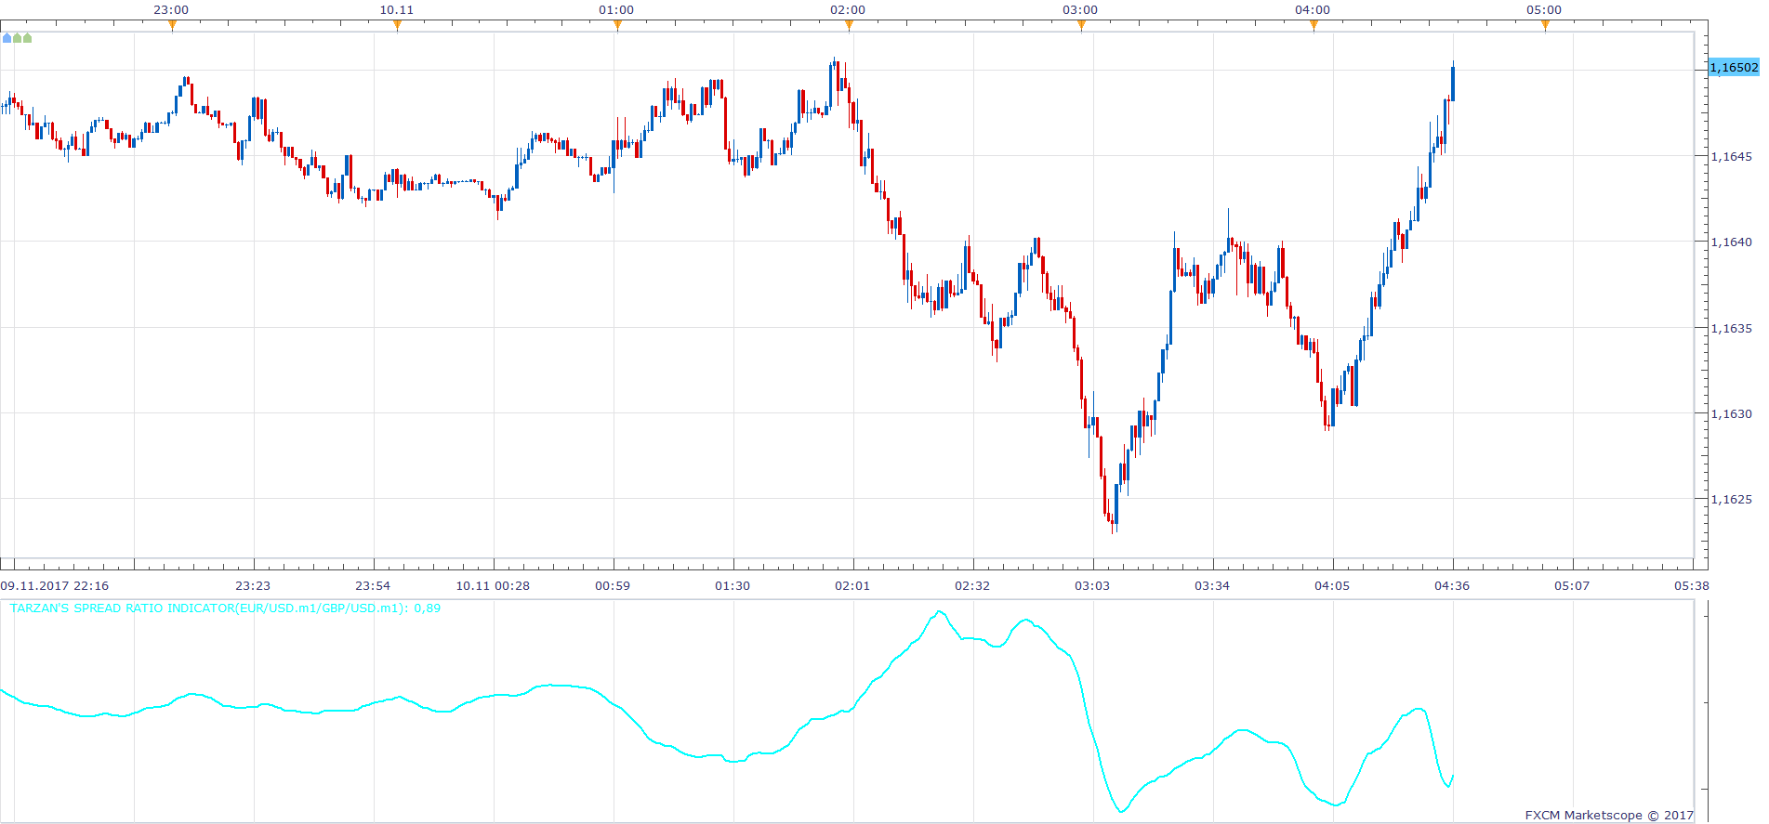Click the 05:38 time axis label
1769x824 pixels.
coord(1691,585)
